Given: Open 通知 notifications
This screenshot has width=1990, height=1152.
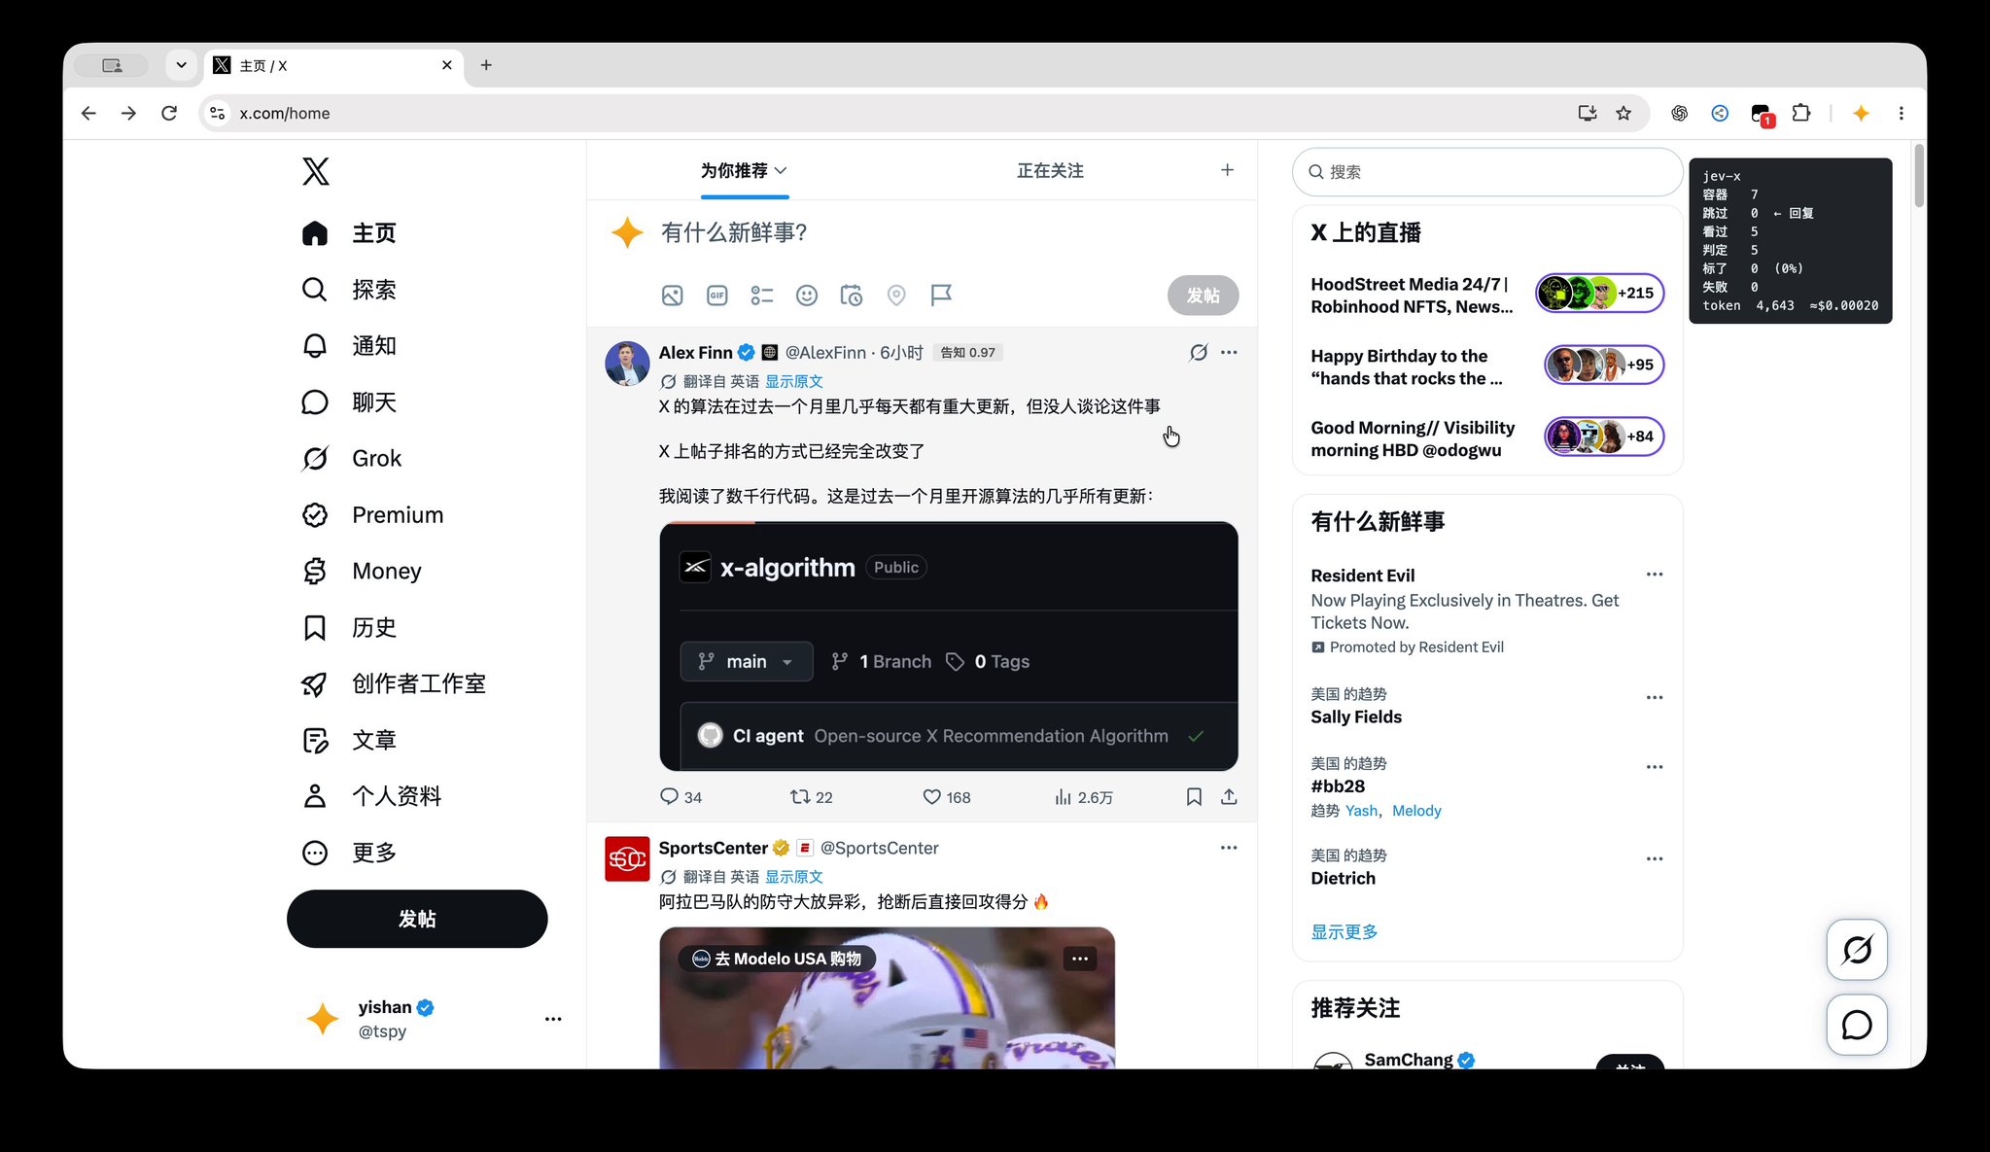Looking at the screenshot, I should [349, 346].
